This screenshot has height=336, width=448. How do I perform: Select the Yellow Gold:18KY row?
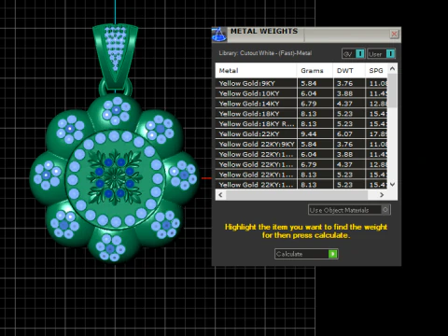pos(301,114)
